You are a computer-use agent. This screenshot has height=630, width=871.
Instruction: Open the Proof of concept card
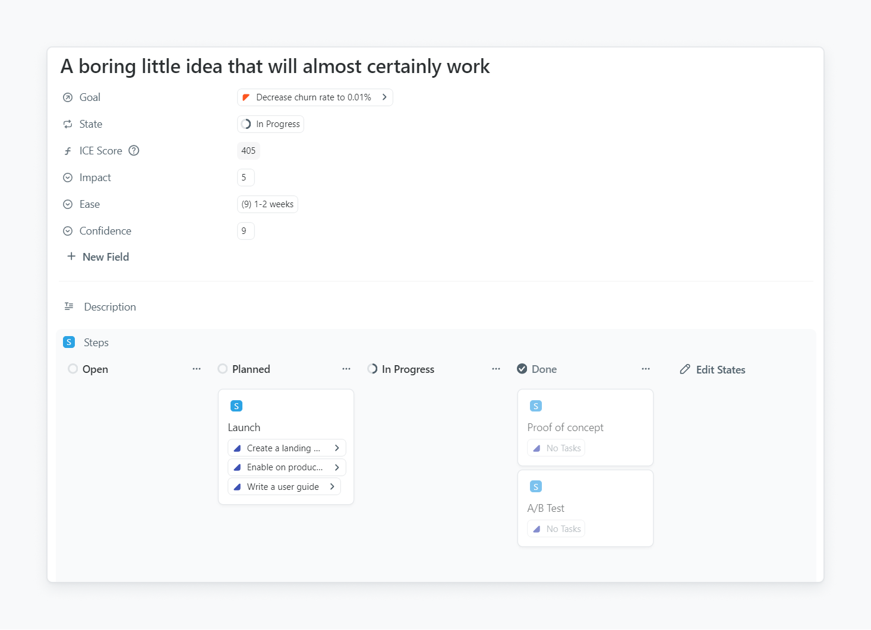[x=565, y=428]
